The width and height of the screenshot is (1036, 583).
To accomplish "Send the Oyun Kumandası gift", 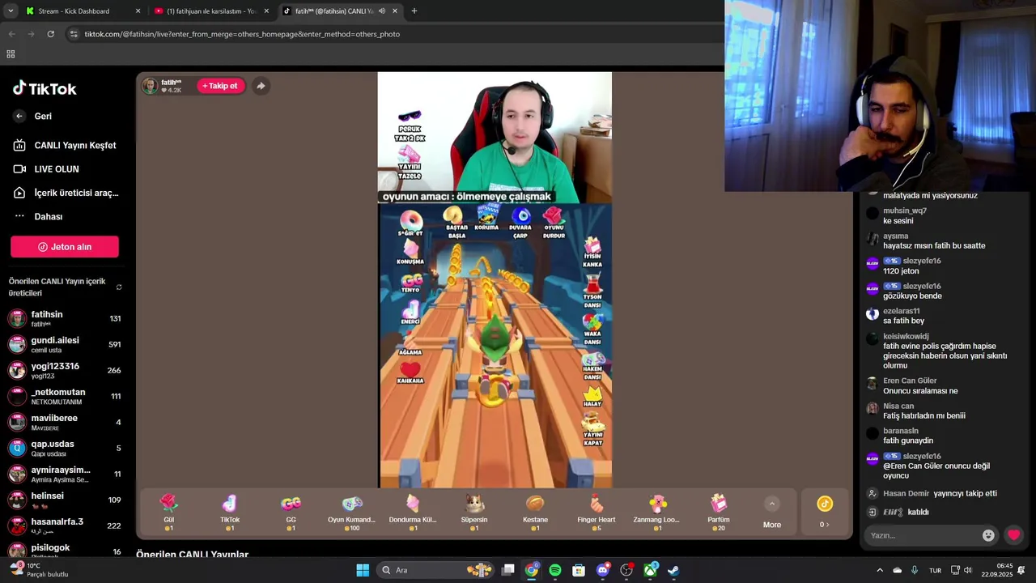I will [352, 512].
